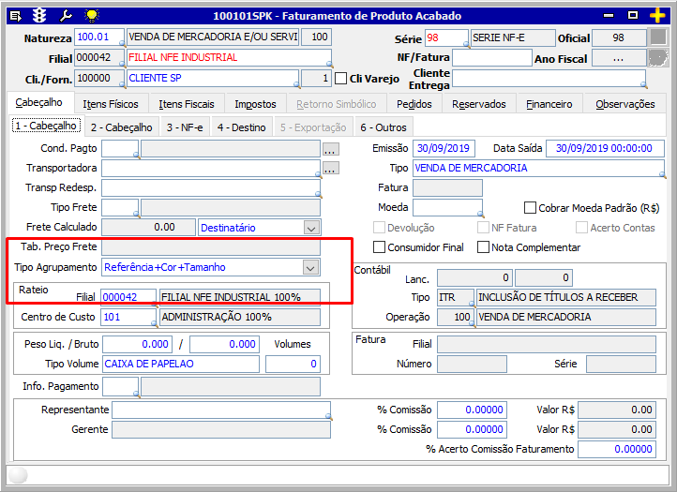Click the gray icon right of Ano Fiscal

(x=659, y=58)
